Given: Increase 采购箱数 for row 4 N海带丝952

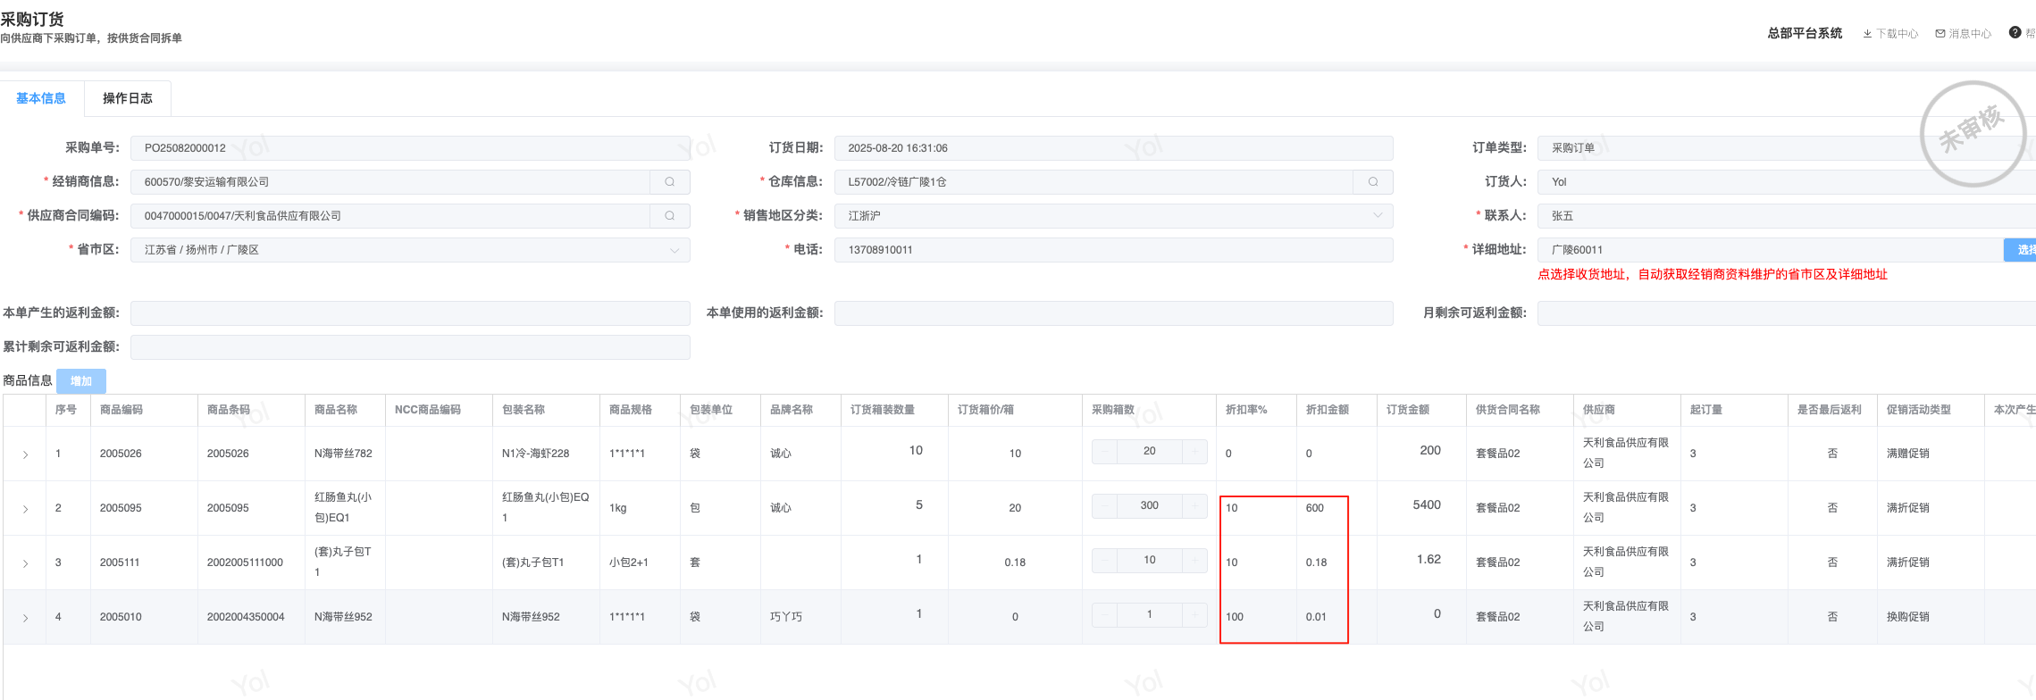Looking at the screenshot, I should point(1194,615).
